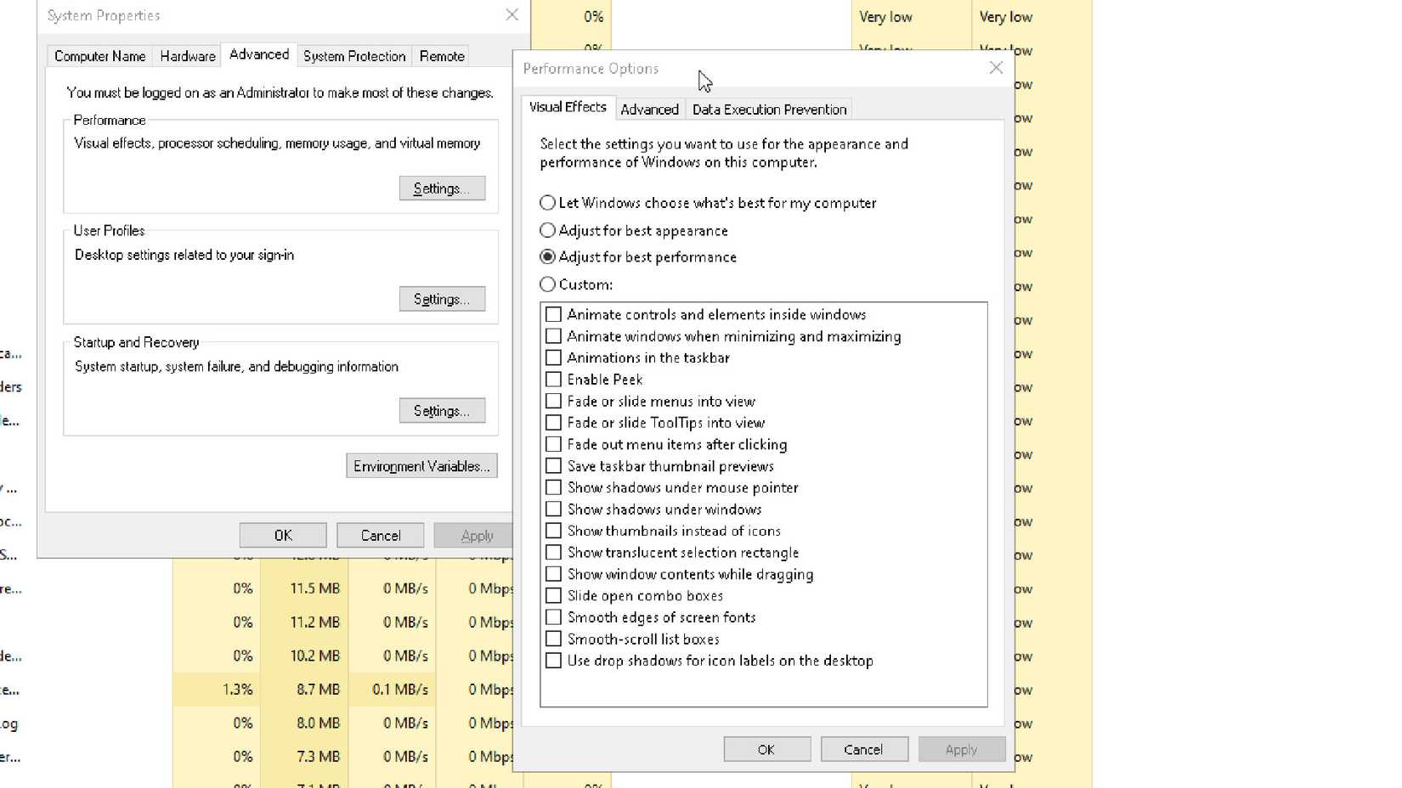Screen dimensions: 1402x788
Task: Close the System Properties window
Action: point(512,15)
